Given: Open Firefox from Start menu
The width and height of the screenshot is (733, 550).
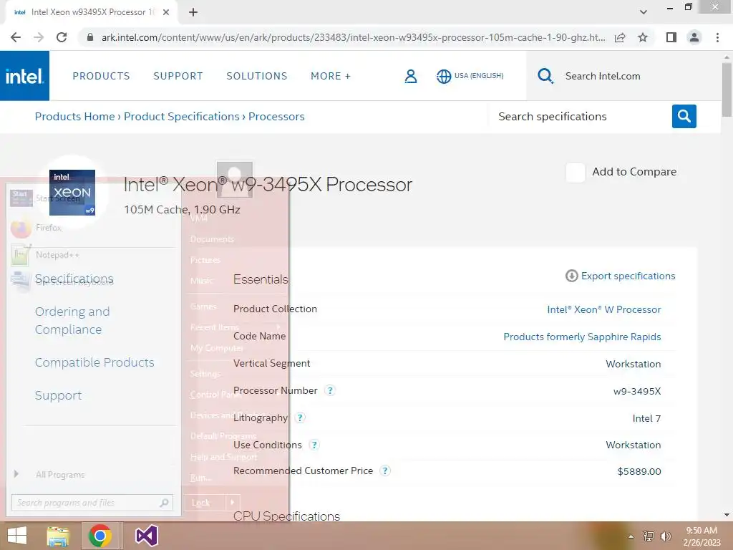Looking at the screenshot, I should pos(49,228).
